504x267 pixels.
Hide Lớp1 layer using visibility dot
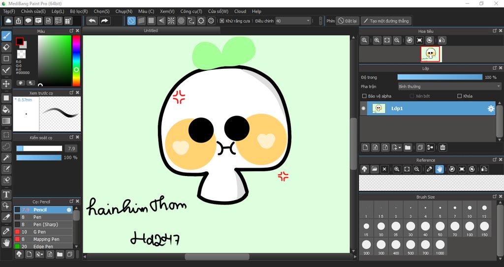[x=364, y=108]
